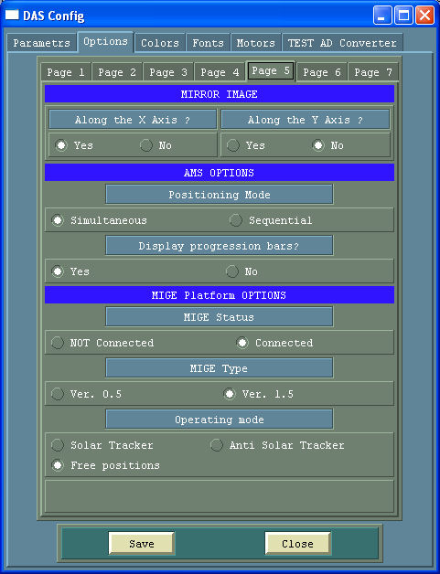Open the Colors tab
The image size is (440, 574).
pyautogui.click(x=160, y=43)
